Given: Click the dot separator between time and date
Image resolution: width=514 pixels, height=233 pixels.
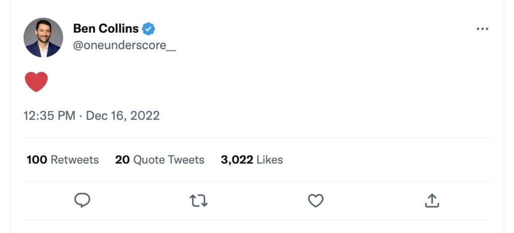Looking at the screenshot, I should point(81,116).
